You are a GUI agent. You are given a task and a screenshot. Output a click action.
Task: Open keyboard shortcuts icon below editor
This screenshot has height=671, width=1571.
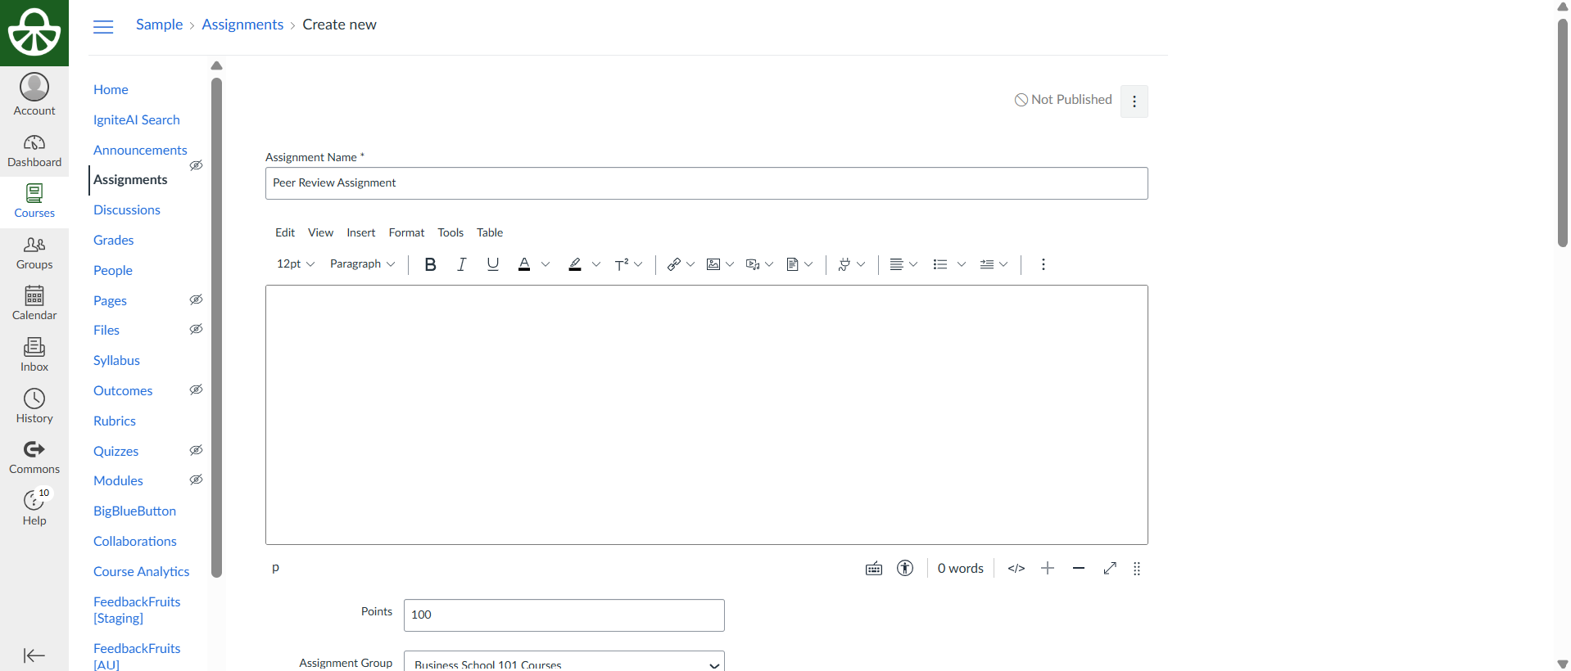(873, 568)
